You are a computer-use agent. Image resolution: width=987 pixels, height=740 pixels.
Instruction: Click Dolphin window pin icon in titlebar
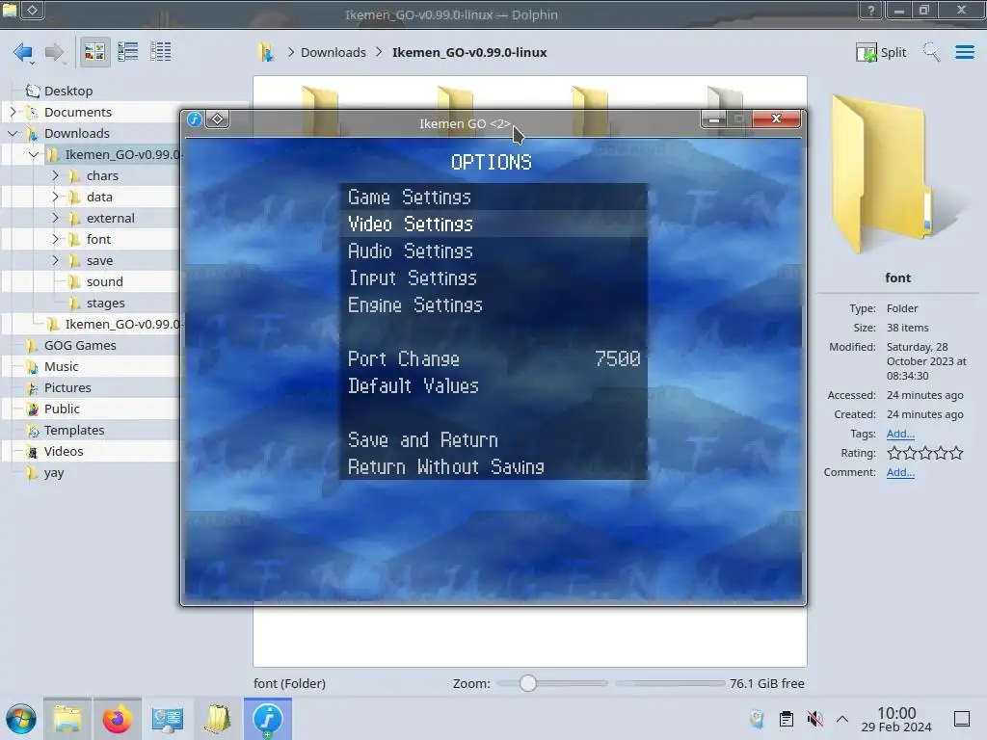pyautogui.click(x=33, y=10)
